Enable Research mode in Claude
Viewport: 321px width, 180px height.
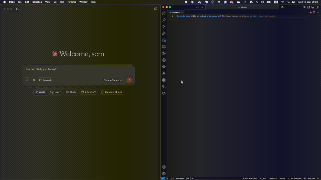click(x=45, y=80)
